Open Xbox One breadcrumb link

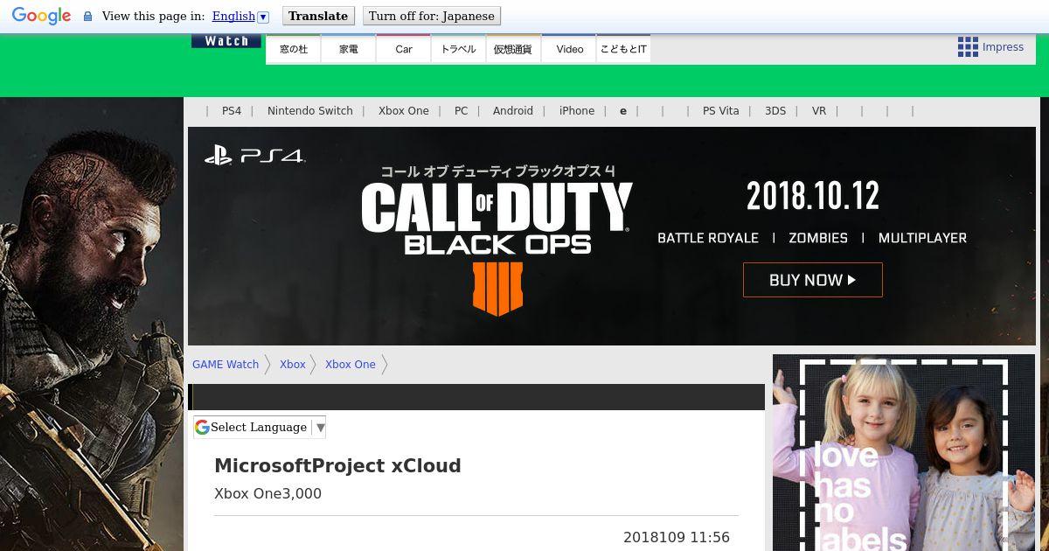(351, 365)
